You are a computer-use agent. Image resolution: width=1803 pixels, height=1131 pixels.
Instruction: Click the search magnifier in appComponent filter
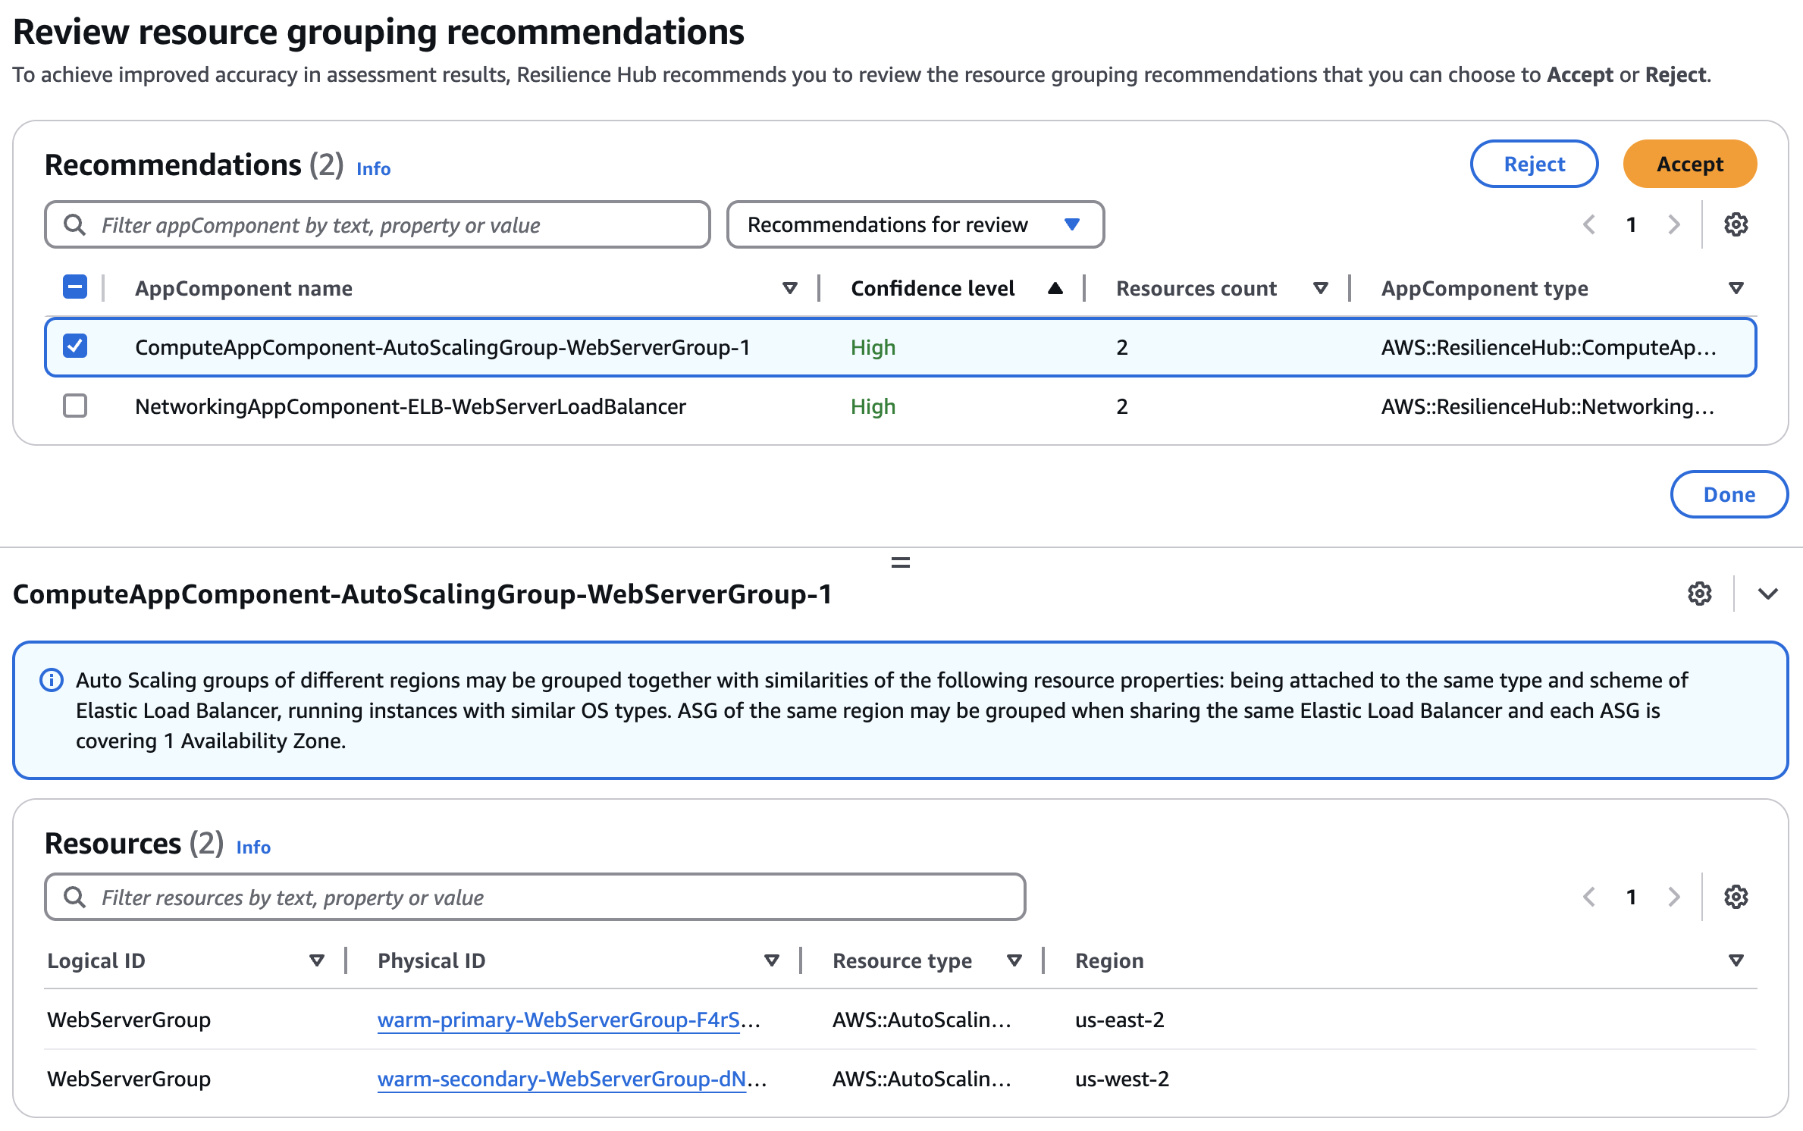pyautogui.click(x=75, y=224)
